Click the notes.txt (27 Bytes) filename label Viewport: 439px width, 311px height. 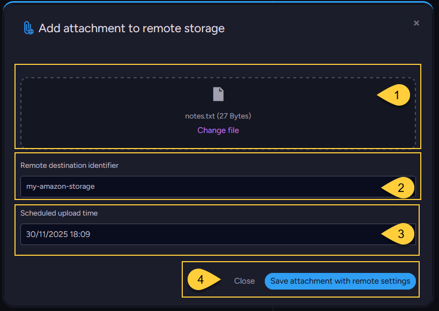click(x=218, y=116)
